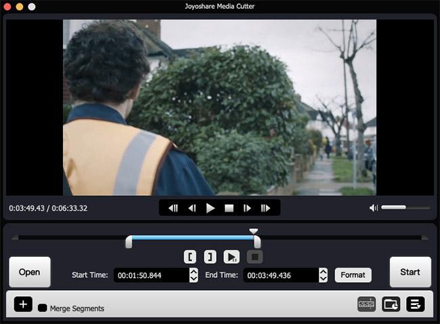This screenshot has width=440, height=324.
Task: Decrease Start Time with down arrow
Action: (x=194, y=279)
